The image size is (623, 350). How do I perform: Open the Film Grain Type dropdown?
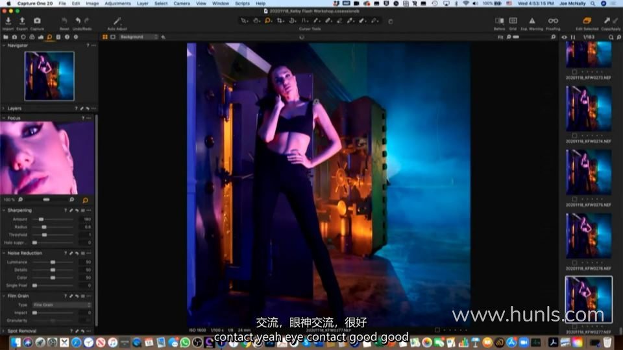coord(62,305)
